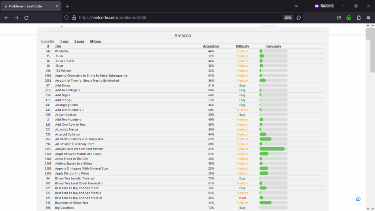The height and width of the screenshot is (211, 375).
Task: Go forward to the next page
Action: [x=16, y=18]
